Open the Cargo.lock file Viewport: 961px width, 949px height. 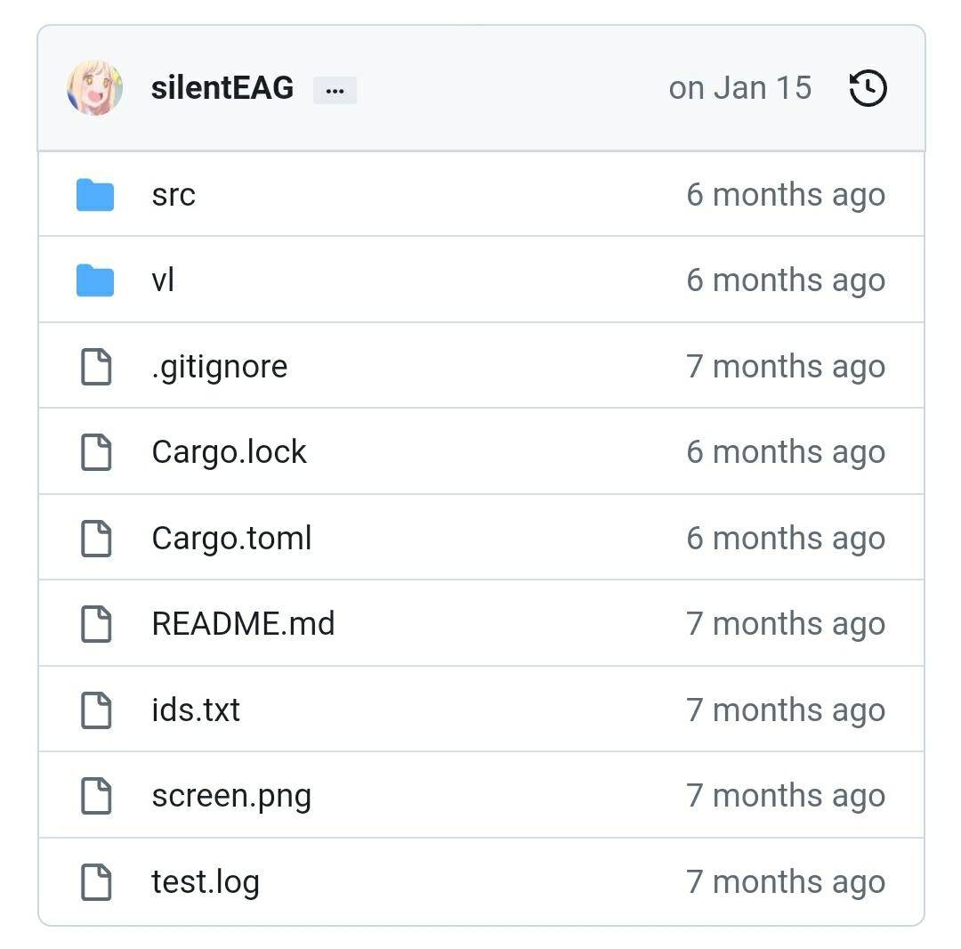pos(230,452)
